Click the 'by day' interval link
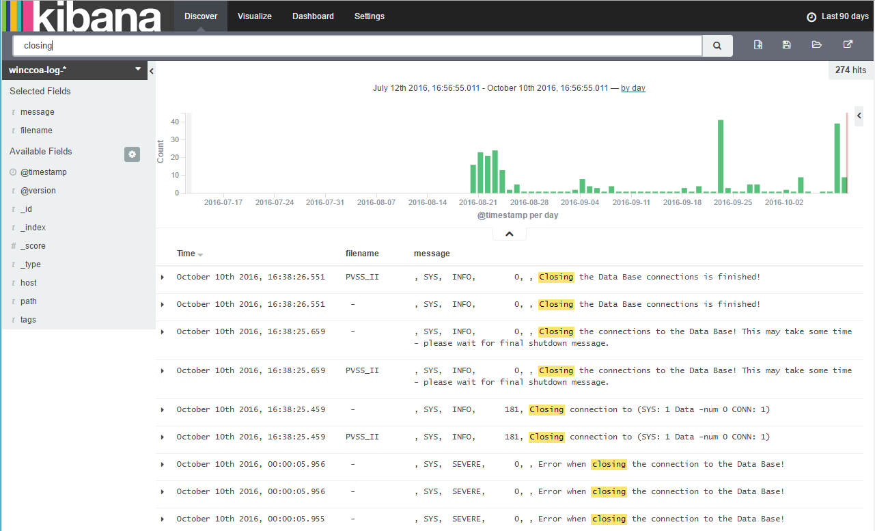Screen dimensions: 875x531 pyautogui.click(x=633, y=88)
